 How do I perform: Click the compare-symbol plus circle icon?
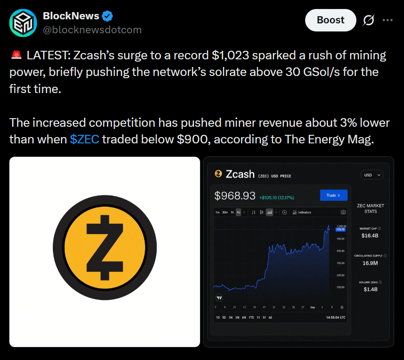pyautogui.click(x=284, y=212)
